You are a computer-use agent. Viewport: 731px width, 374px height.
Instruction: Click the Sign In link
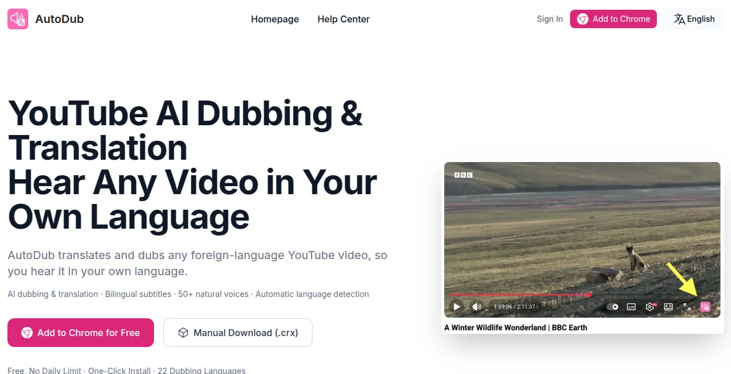tap(549, 19)
